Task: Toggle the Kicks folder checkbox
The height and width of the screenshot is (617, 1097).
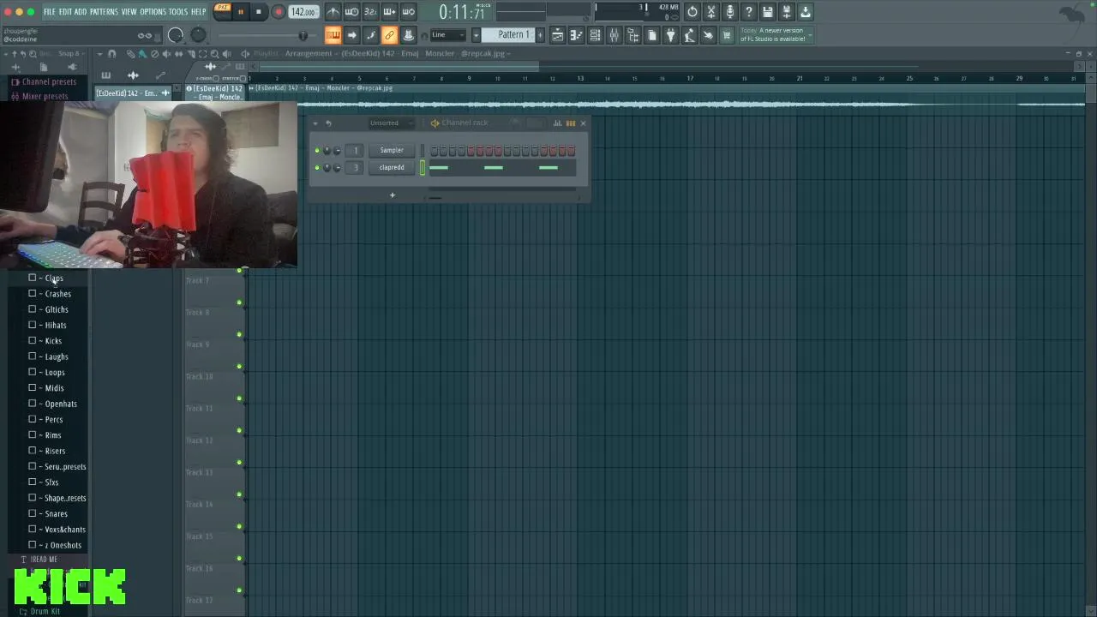Action: [33, 340]
